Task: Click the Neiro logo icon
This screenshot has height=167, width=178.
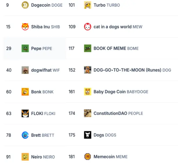Action: pos(25,157)
